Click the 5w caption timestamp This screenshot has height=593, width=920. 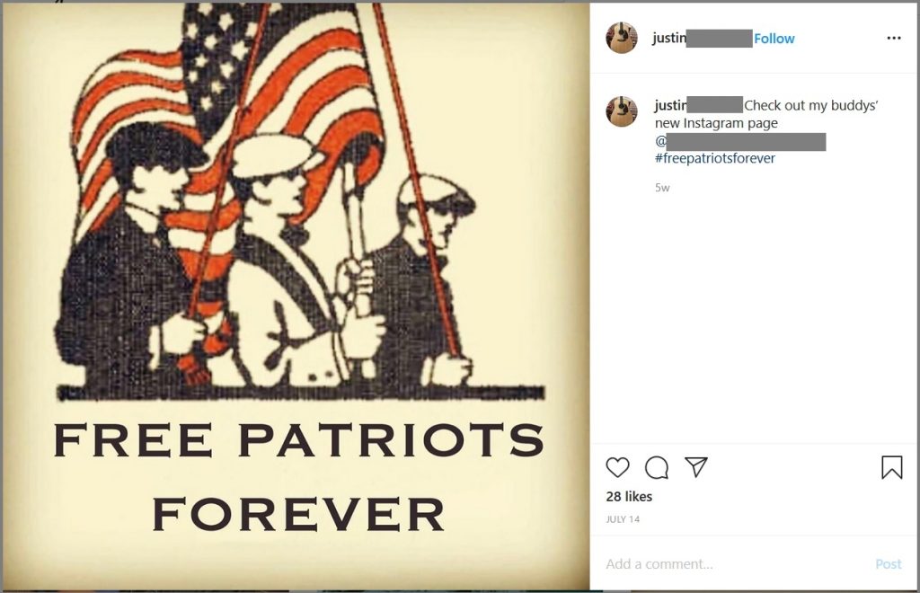click(x=662, y=188)
